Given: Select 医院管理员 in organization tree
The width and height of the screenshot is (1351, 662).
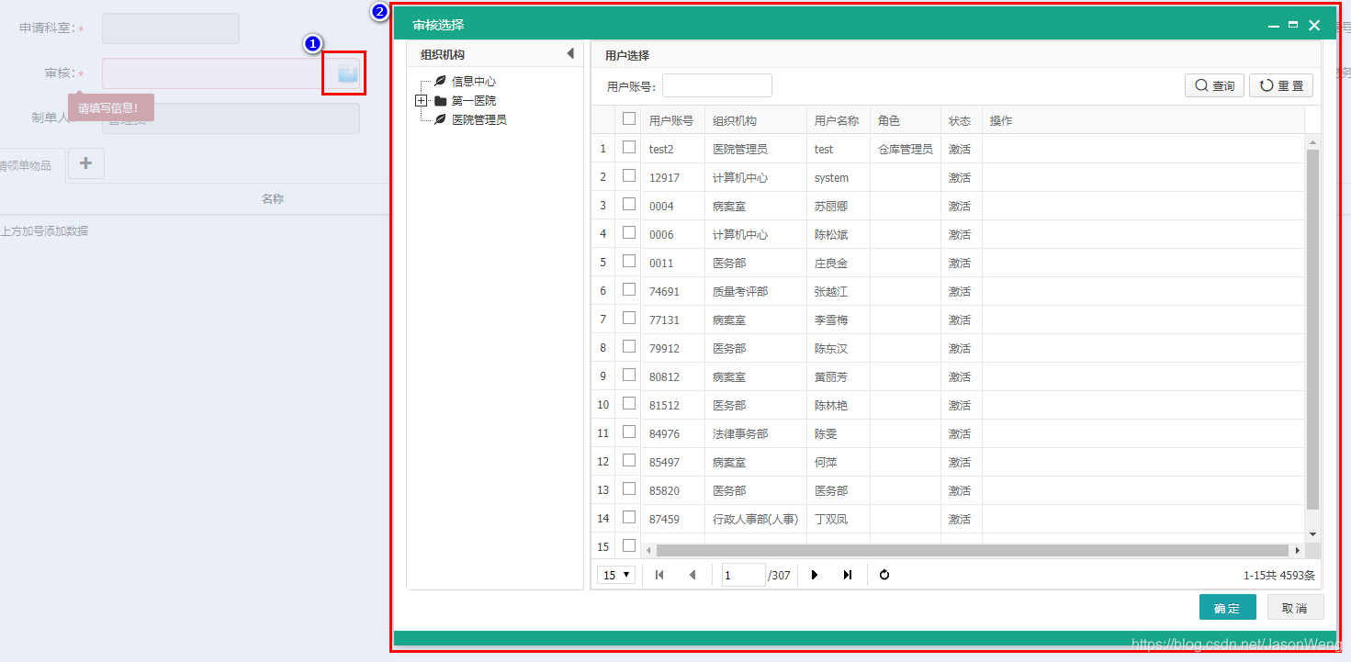Looking at the screenshot, I should (x=479, y=119).
